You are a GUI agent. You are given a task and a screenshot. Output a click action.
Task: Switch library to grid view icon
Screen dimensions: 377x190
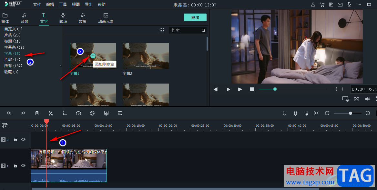point(162,30)
